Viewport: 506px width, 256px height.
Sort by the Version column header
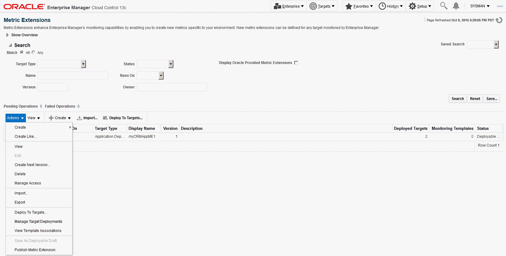tap(170, 129)
